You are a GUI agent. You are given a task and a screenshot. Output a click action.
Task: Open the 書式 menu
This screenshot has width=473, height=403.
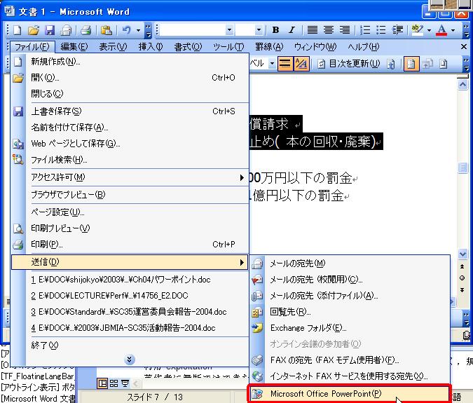coord(188,47)
